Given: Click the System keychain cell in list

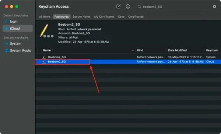Looking at the screenshot, I should [x=210, y=57].
